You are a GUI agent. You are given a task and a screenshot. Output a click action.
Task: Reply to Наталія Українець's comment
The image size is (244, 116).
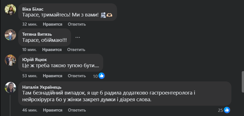pos(77,110)
